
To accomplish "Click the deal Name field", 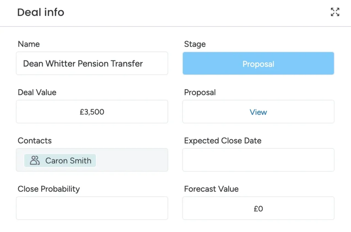I will point(92,63).
